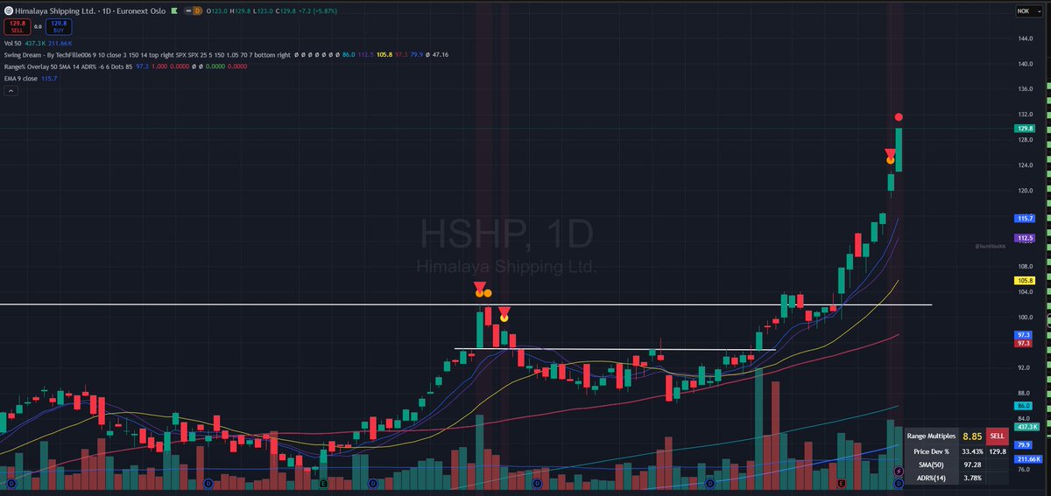This screenshot has height=496, width=1051.
Task: Click the green flag icon beside Euronext Oslo
Action: tap(175, 10)
